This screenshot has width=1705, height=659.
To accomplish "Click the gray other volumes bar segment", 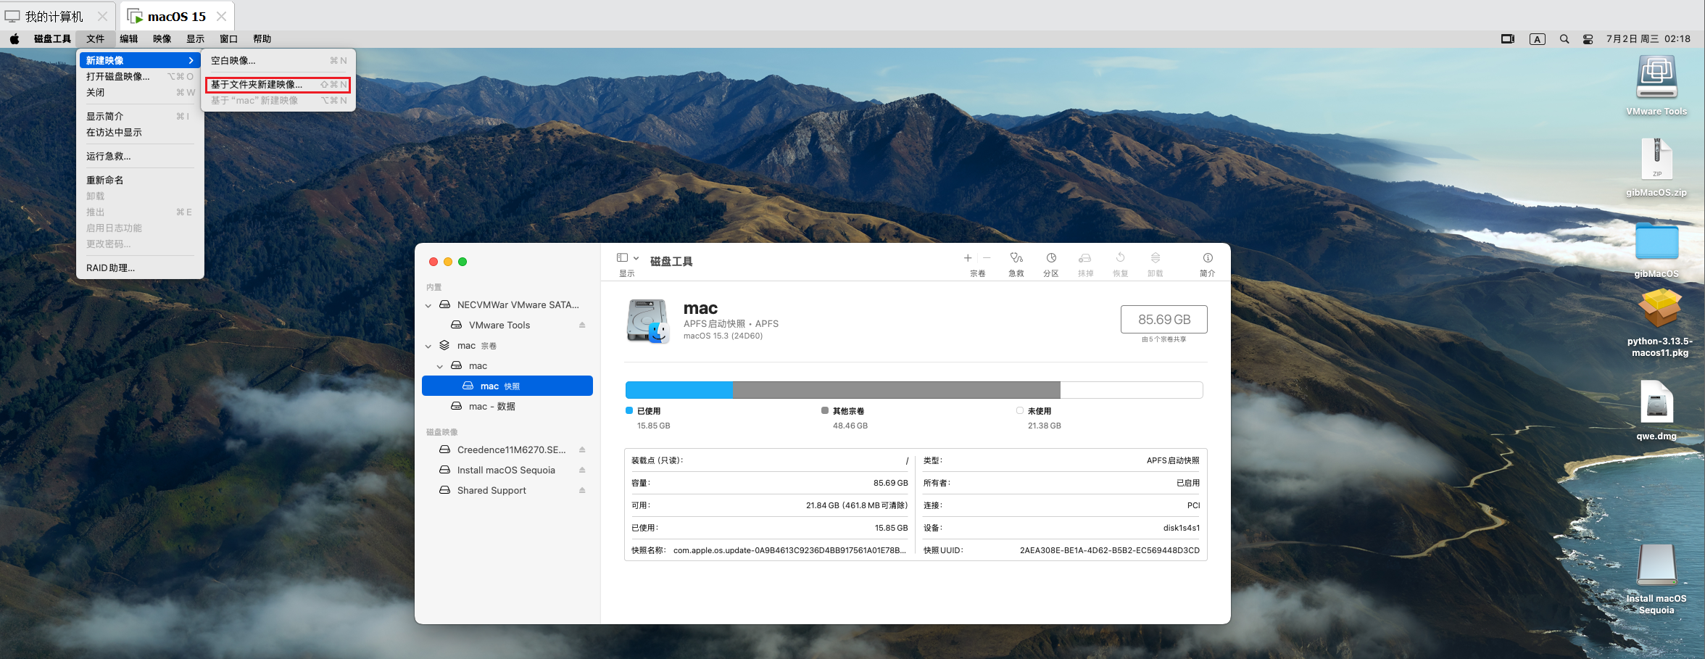I will pyautogui.click(x=897, y=390).
